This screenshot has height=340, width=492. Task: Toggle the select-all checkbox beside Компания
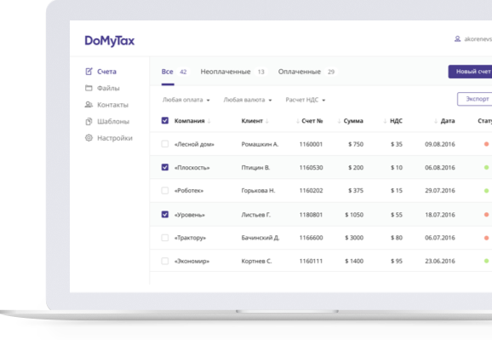pyautogui.click(x=165, y=121)
